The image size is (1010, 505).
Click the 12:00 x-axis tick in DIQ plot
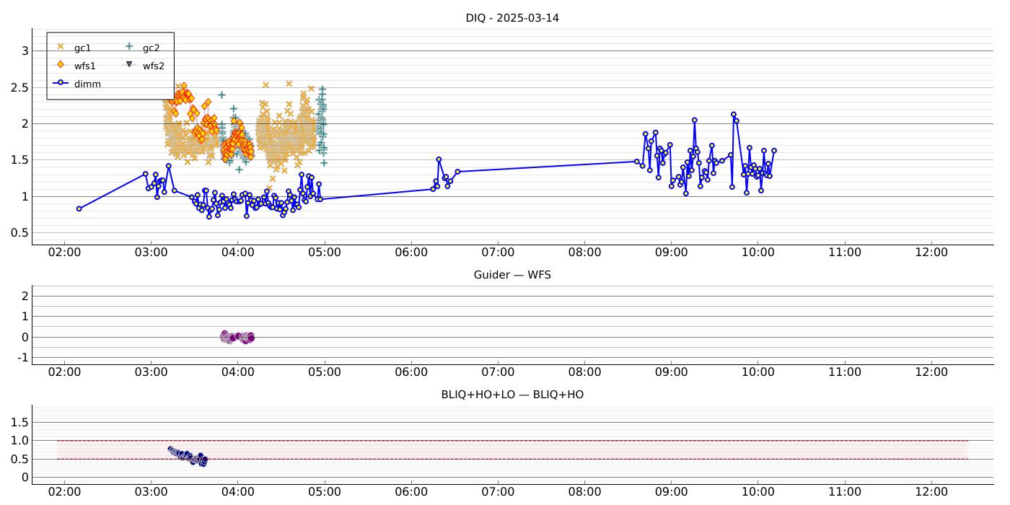[x=931, y=252]
